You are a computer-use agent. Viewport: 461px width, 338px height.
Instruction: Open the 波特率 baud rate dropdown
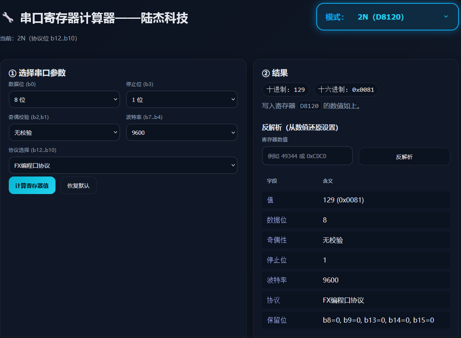point(181,133)
